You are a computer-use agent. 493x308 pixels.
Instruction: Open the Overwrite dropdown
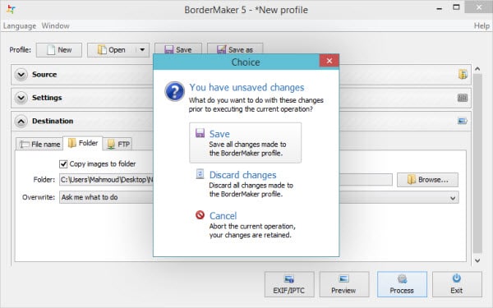(x=259, y=197)
